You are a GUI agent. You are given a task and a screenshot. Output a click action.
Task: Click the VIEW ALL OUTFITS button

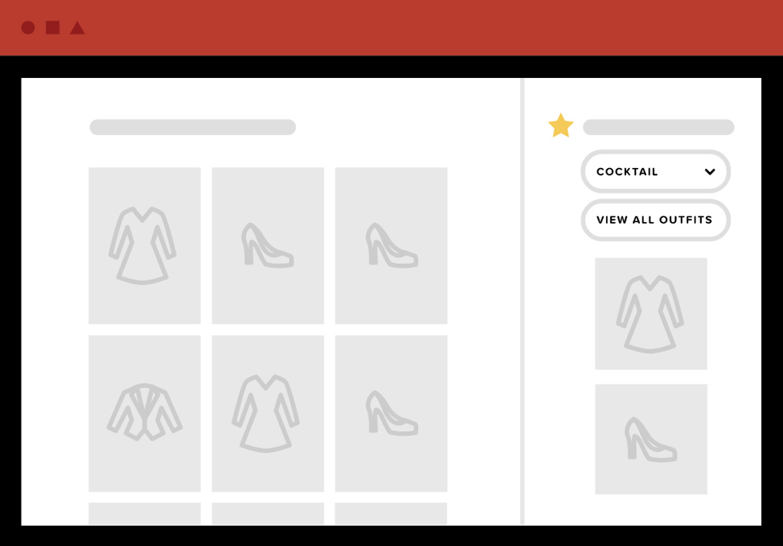656,220
